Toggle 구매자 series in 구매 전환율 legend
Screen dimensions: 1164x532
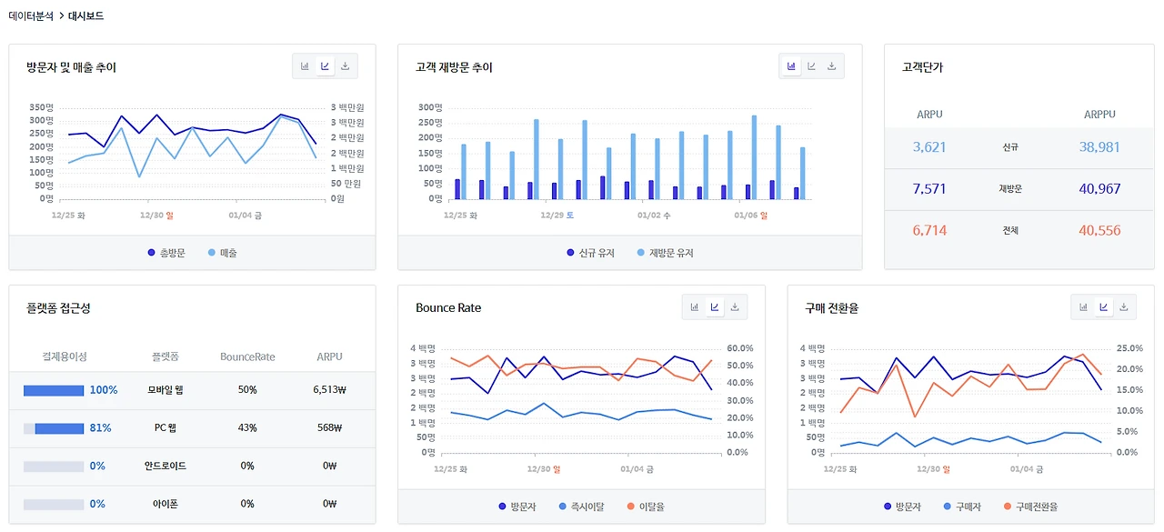pyautogui.click(x=962, y=507)
